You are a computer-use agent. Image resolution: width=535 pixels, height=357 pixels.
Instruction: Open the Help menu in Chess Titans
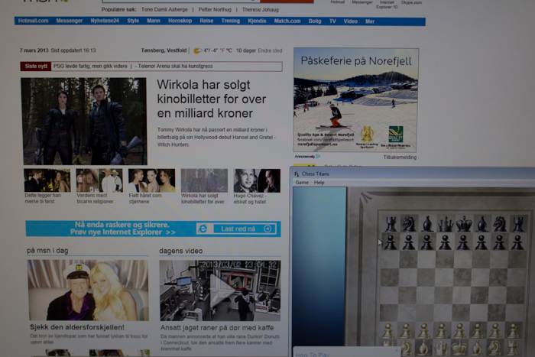point(319,182)
